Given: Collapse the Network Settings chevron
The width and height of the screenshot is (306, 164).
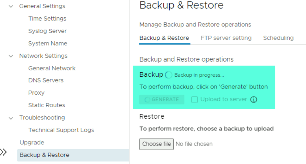Looking at the screenshot, I should click(x=11, y=56).
